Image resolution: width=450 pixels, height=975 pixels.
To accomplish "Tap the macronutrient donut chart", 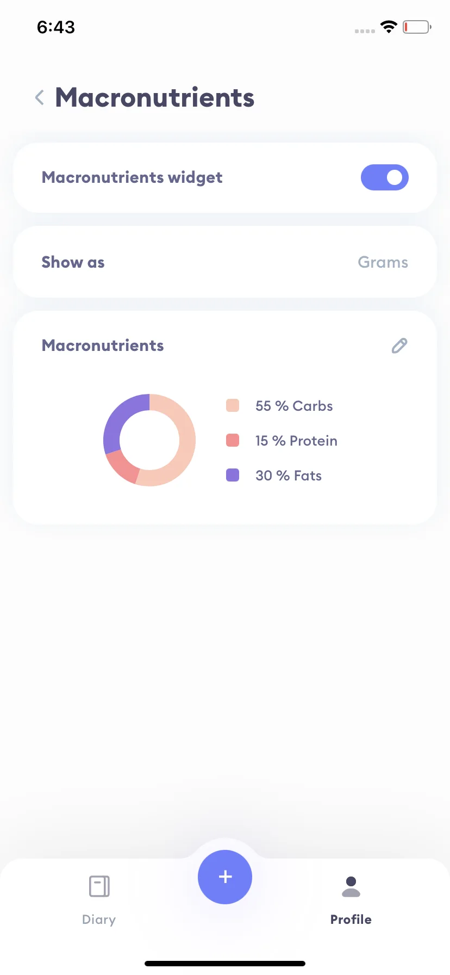I will point(149,440).
